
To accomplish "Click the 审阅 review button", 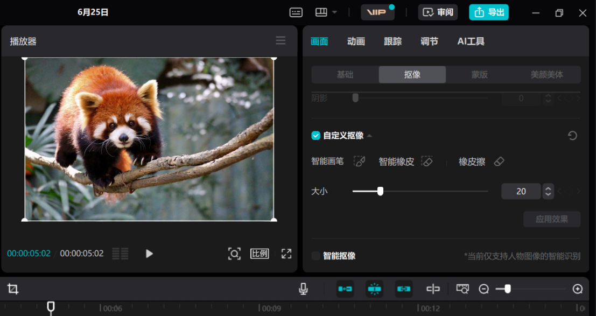I will (x=438, y=12).
